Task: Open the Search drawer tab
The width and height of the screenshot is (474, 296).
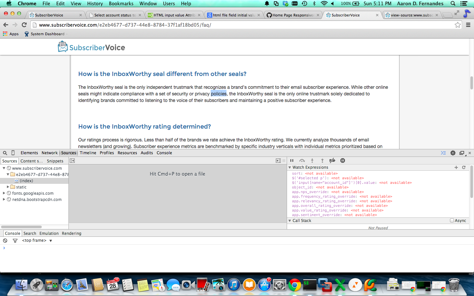Action: pyautogui.click(x=30, y=234)
